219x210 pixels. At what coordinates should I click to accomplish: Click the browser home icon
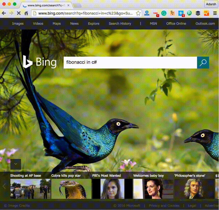click(x=26, y=13)
